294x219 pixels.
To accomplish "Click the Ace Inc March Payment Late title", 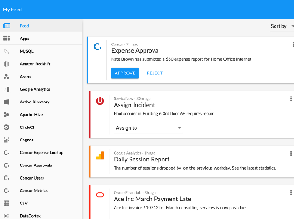I will (x=153, y=199).
